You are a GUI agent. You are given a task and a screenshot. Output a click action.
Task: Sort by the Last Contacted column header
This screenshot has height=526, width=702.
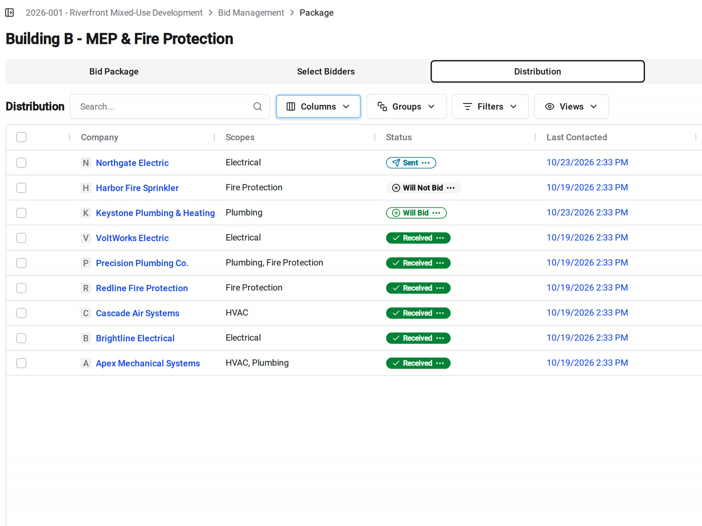click(577, 137)
